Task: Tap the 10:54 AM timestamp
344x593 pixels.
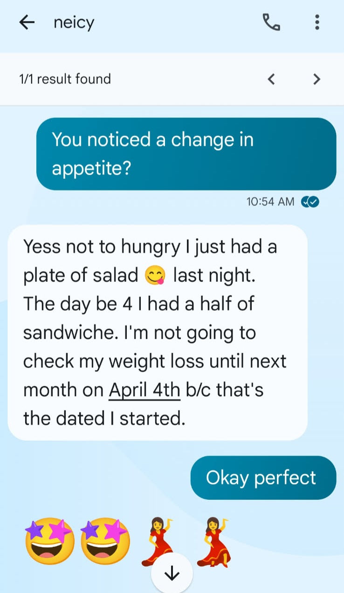Action: (x=270, y=201)
